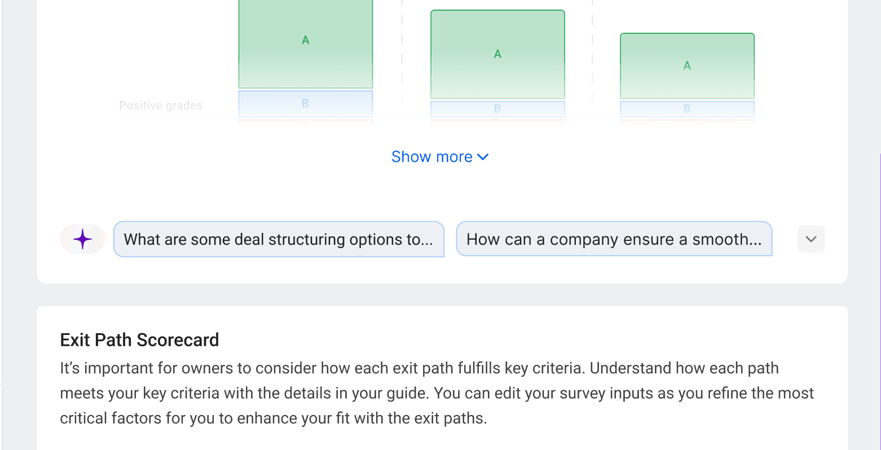The height and width of the screenshot is (450, 881).
Task: Click the blue B bar in the right column
Action: pos(687,109)
